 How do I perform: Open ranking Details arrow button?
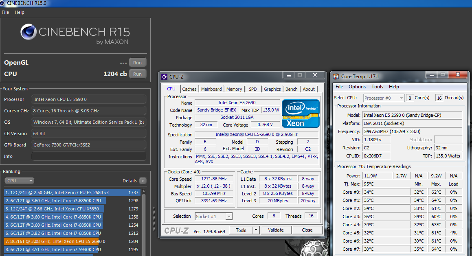pos(143,181)
